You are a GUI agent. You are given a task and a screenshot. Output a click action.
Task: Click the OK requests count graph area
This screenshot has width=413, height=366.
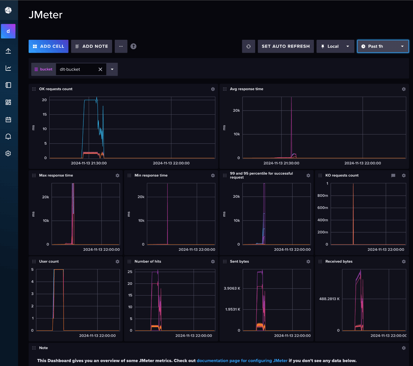pyautogui.click(x=132, y=128)
